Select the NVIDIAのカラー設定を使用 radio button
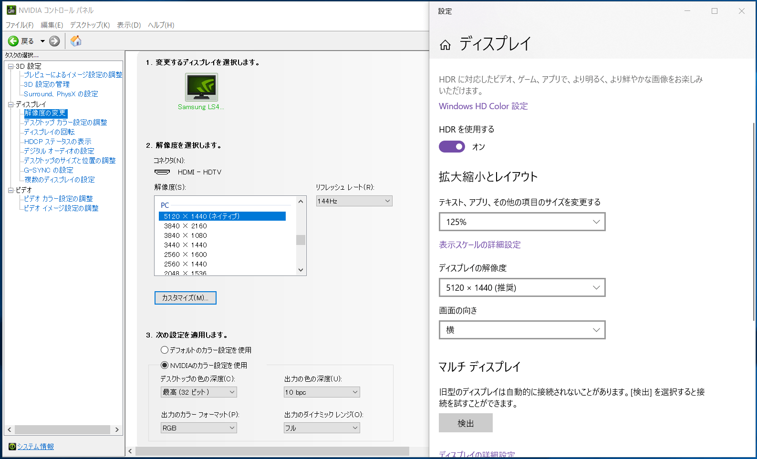 165,365
